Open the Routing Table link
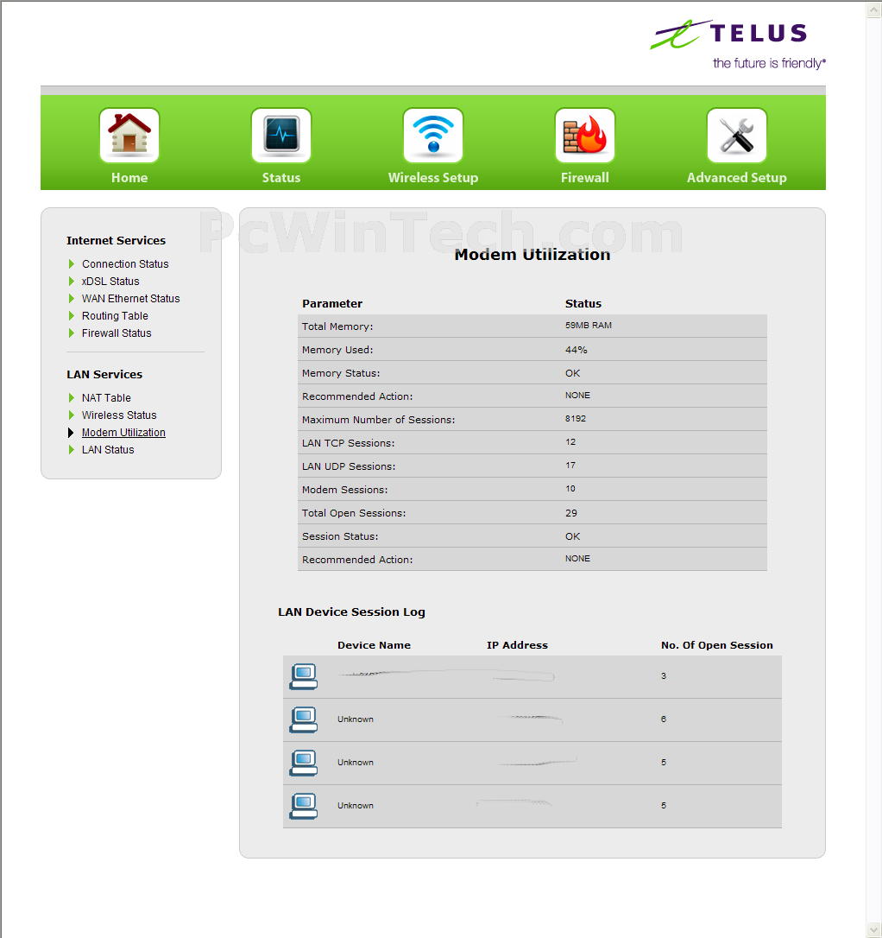Viewport: 882px width, 938px height. pos(115,316)
